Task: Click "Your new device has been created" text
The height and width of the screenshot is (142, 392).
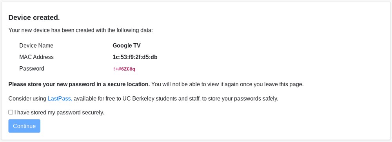Action: 47,30
